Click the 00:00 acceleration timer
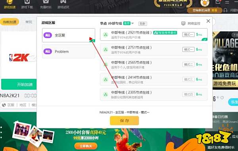238x151 pixels. (x=31, y=96)
